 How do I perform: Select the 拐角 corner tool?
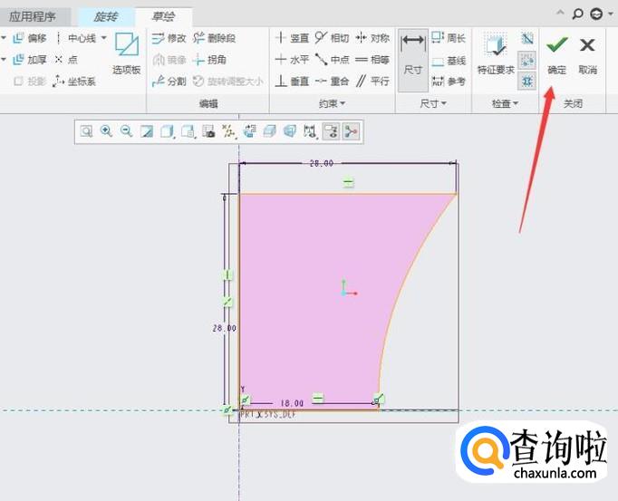point(209,60)
